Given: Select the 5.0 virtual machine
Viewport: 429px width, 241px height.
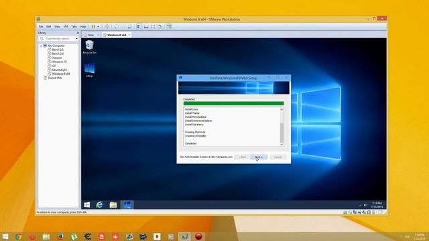Looking at the screenshot, I should [x=54, y=66].
